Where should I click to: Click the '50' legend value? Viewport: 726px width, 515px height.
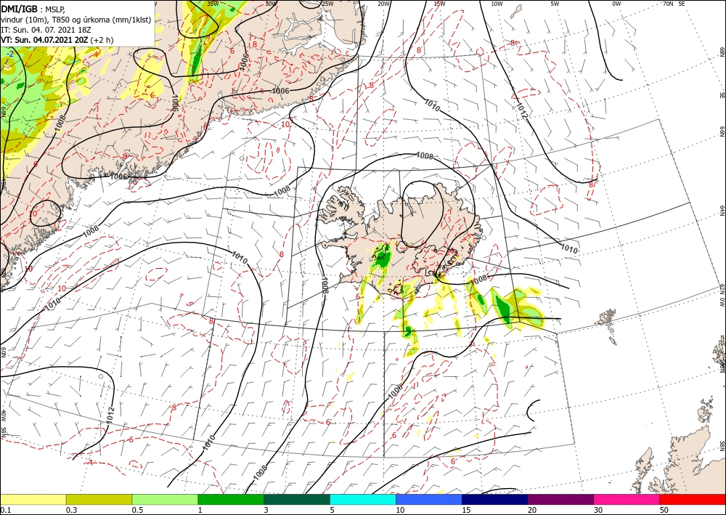[x=664, y=510]
